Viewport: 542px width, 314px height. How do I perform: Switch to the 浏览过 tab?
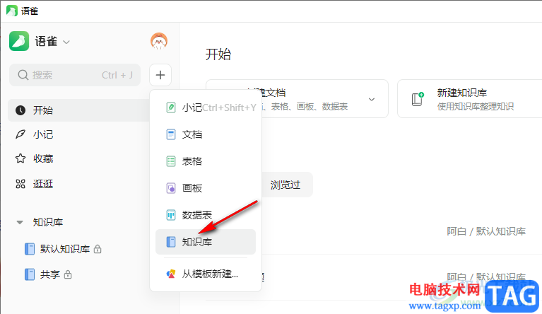click(285, 185)
